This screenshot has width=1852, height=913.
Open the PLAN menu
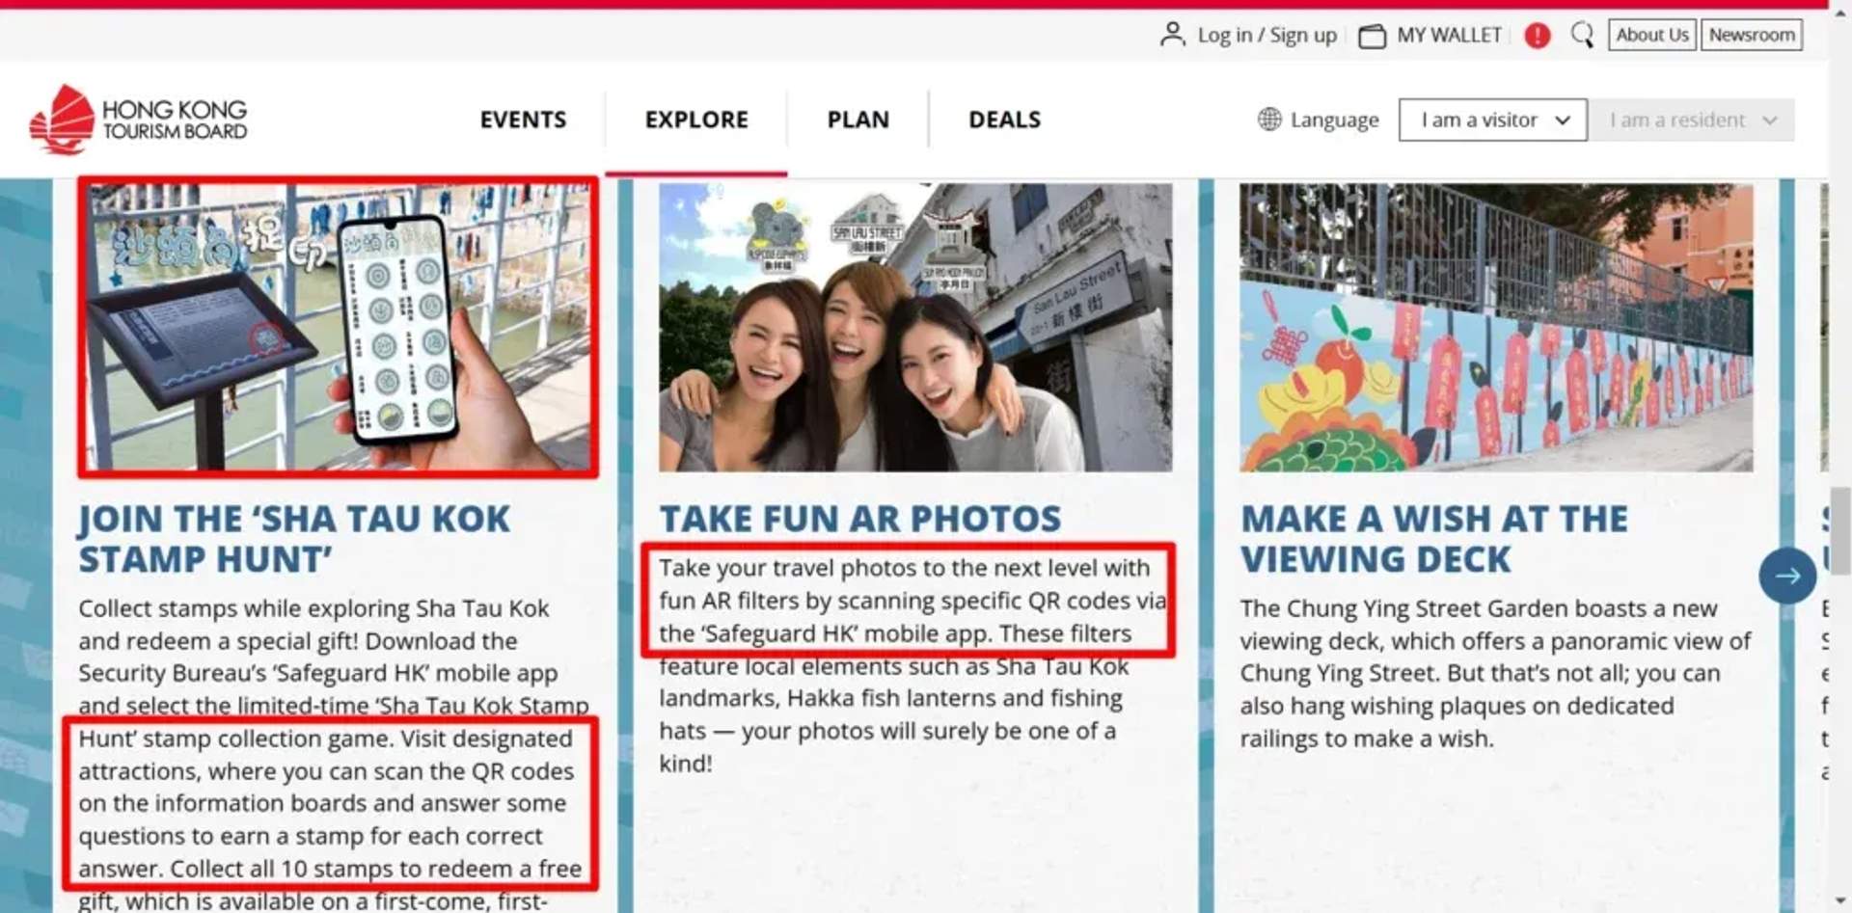pos(858,120)
